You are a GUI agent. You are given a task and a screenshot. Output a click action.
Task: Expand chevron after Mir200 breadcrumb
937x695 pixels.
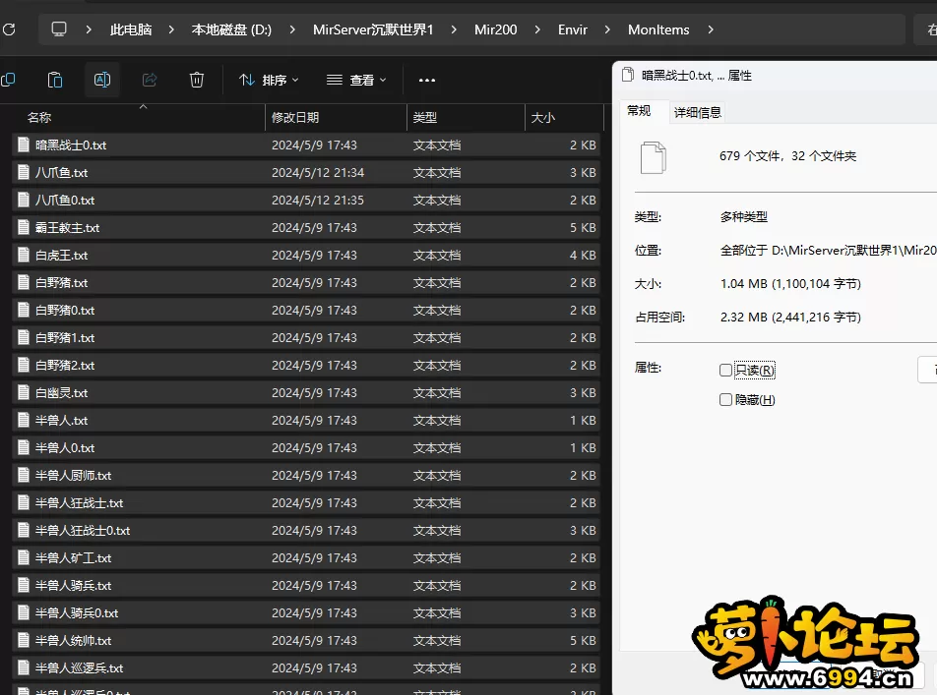537,29
